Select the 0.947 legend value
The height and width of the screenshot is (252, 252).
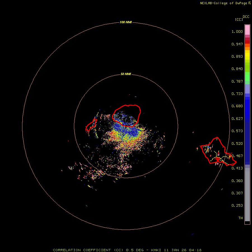click(x=237, y=44)
